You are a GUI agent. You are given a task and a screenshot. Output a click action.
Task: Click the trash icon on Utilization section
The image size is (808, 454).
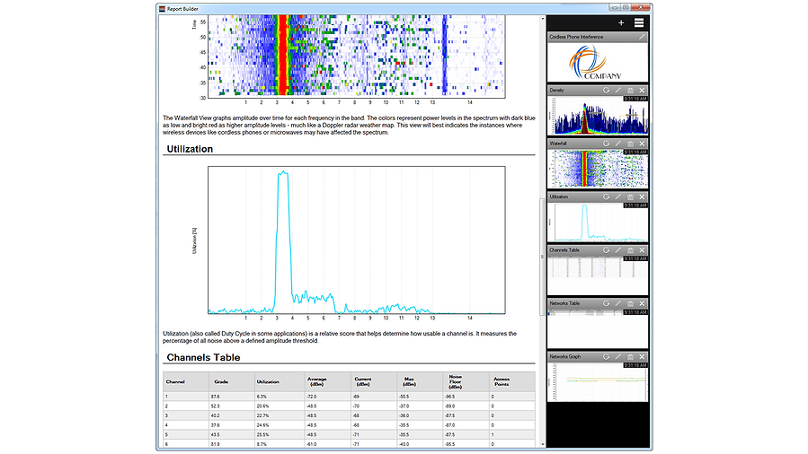(x=630, y=196)
